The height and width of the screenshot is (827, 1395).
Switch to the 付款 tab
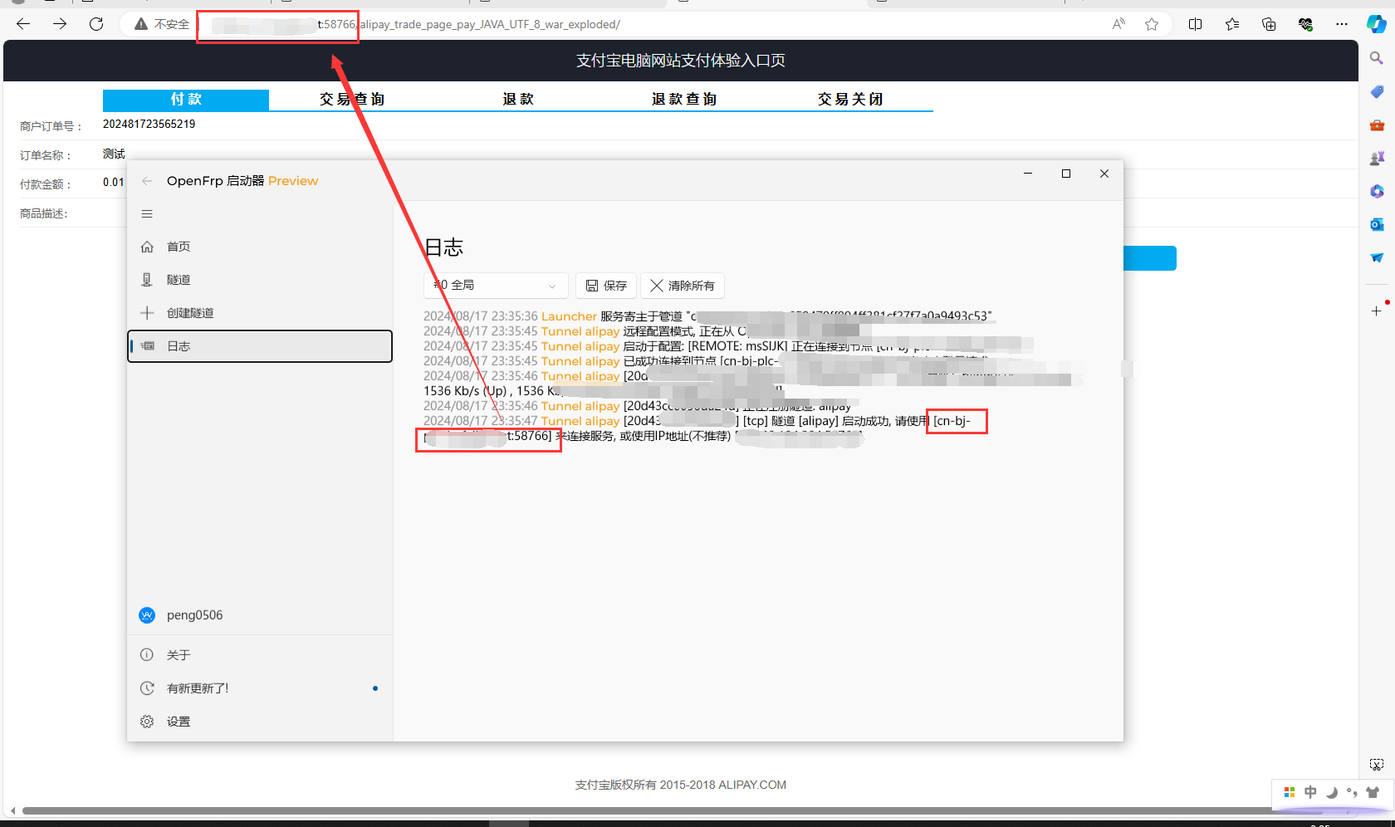pos(186,100)
